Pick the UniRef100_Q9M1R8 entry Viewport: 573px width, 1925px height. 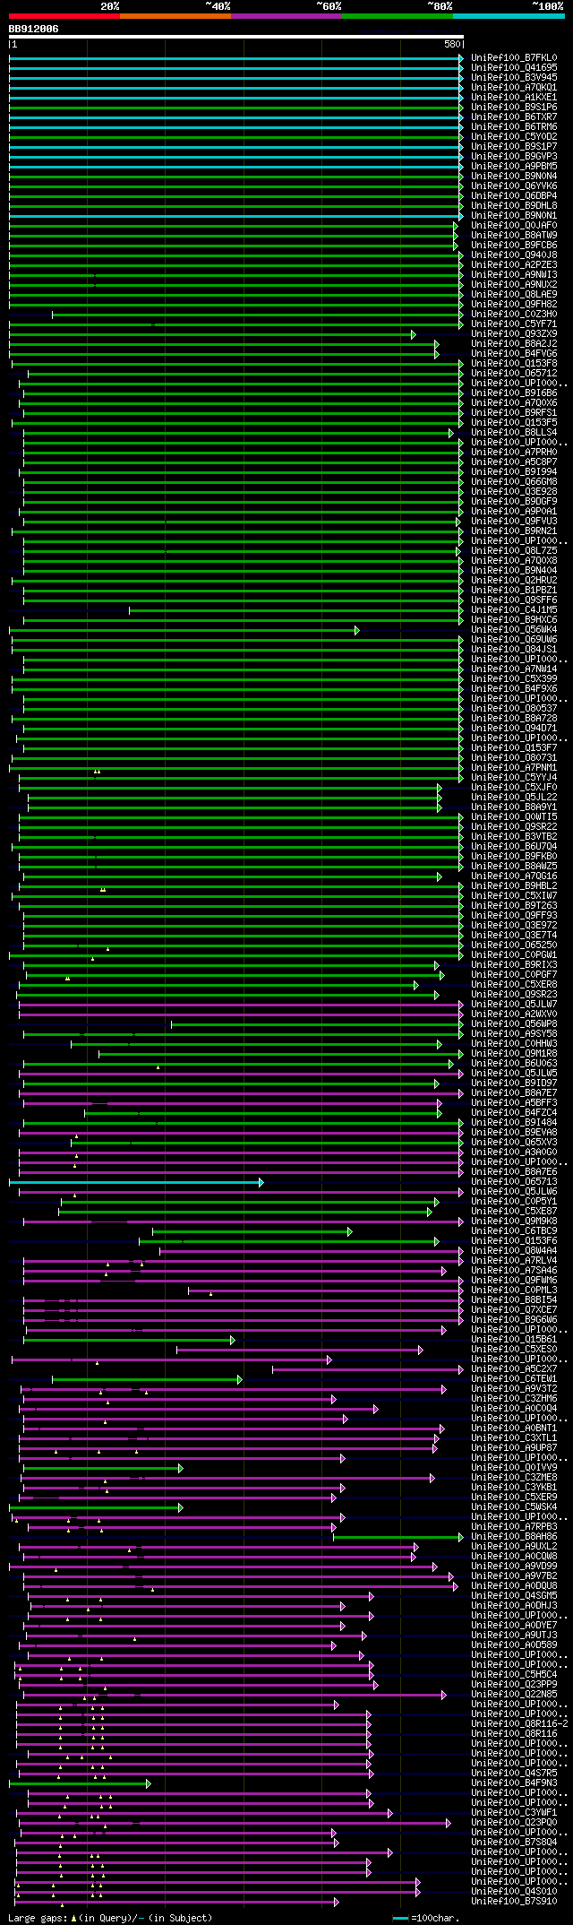[x=514, y=1054]
